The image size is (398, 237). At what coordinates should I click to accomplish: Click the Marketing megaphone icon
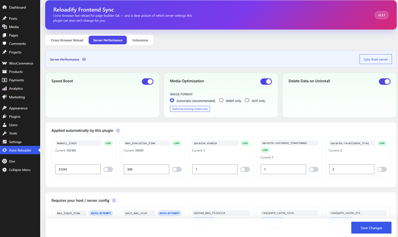pyautogui.click(x=4, y=97)
